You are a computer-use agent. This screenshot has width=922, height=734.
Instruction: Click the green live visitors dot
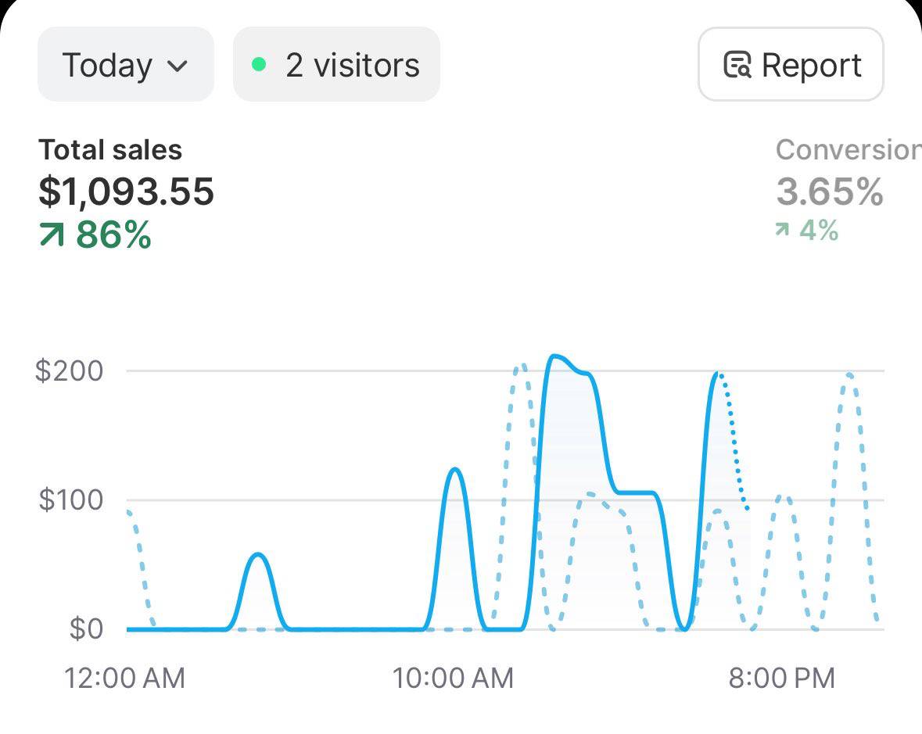pyautogui.click(x=259, y=64)
